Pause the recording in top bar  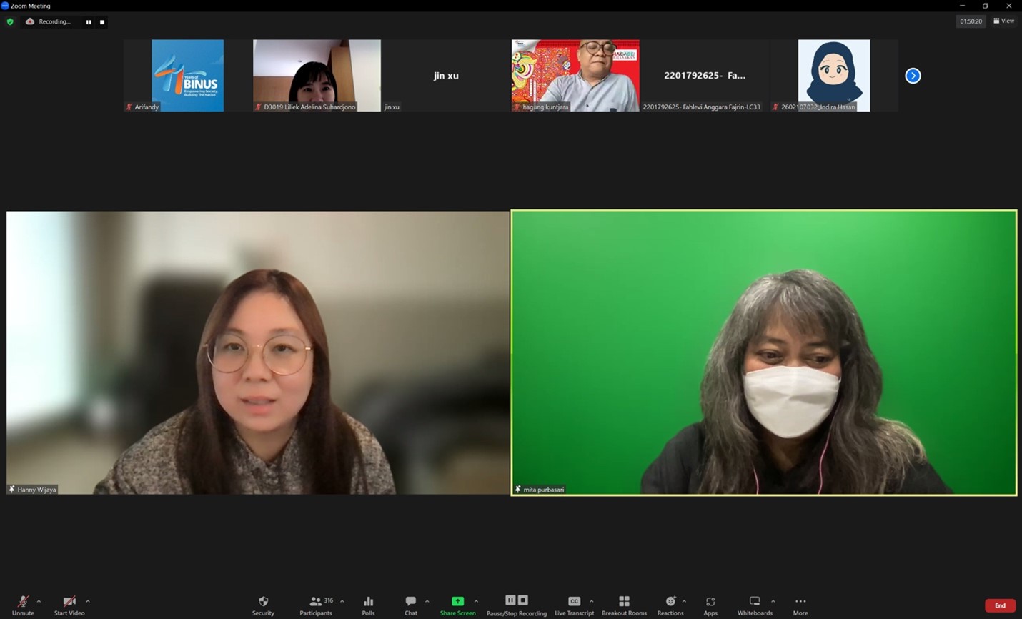(x=89, y=22)
